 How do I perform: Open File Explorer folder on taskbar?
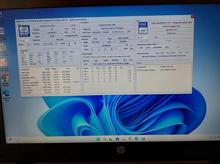124,139
